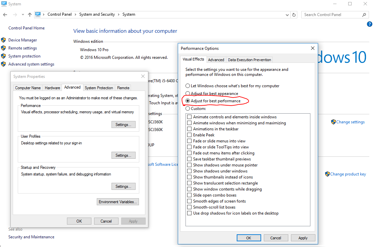Open the recent locations chevron
Viewport: 374px width, 247px height.
coord(23,15)
